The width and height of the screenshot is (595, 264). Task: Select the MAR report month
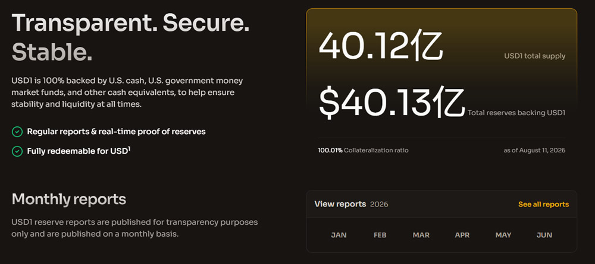point(421,235)
